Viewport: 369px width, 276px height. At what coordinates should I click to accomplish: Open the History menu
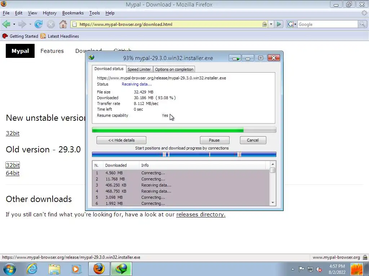pyautogui.click(x=50, y=13)
